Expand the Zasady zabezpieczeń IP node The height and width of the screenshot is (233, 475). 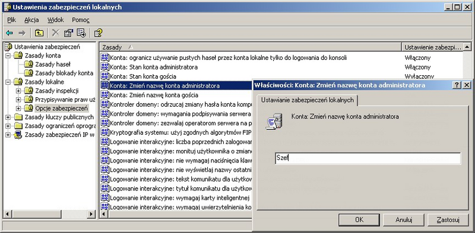(8, 135)
